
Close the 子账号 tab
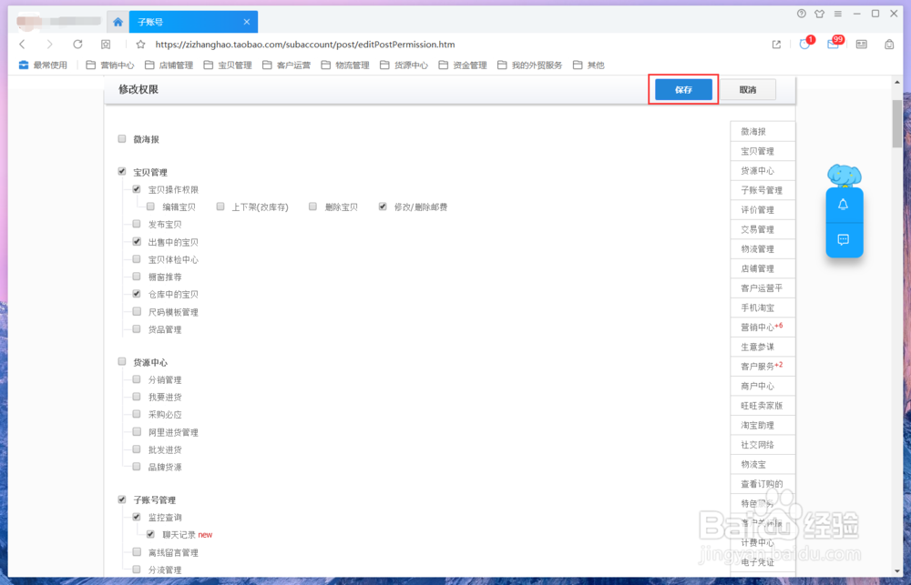coord(246,22)
